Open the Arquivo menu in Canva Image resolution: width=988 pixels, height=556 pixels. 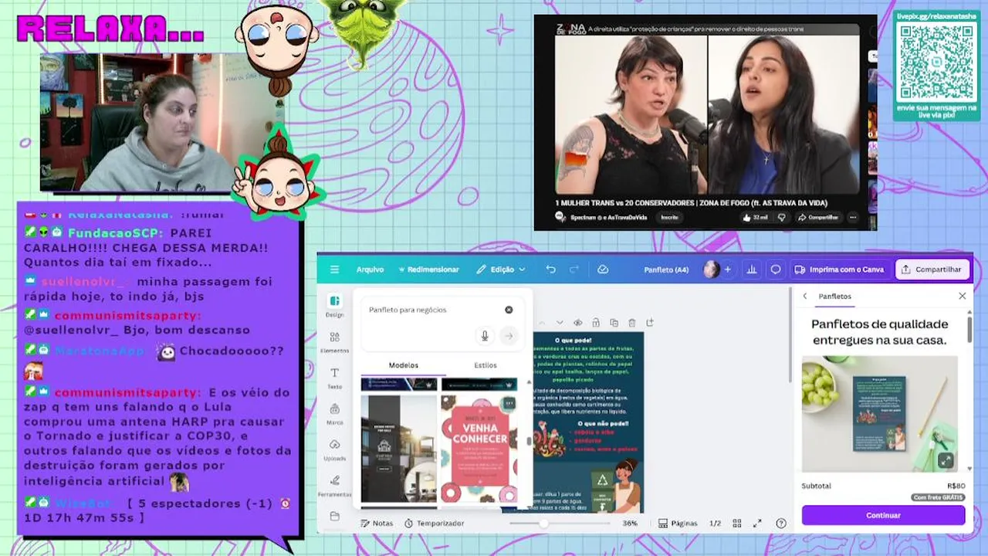(370, 270)
